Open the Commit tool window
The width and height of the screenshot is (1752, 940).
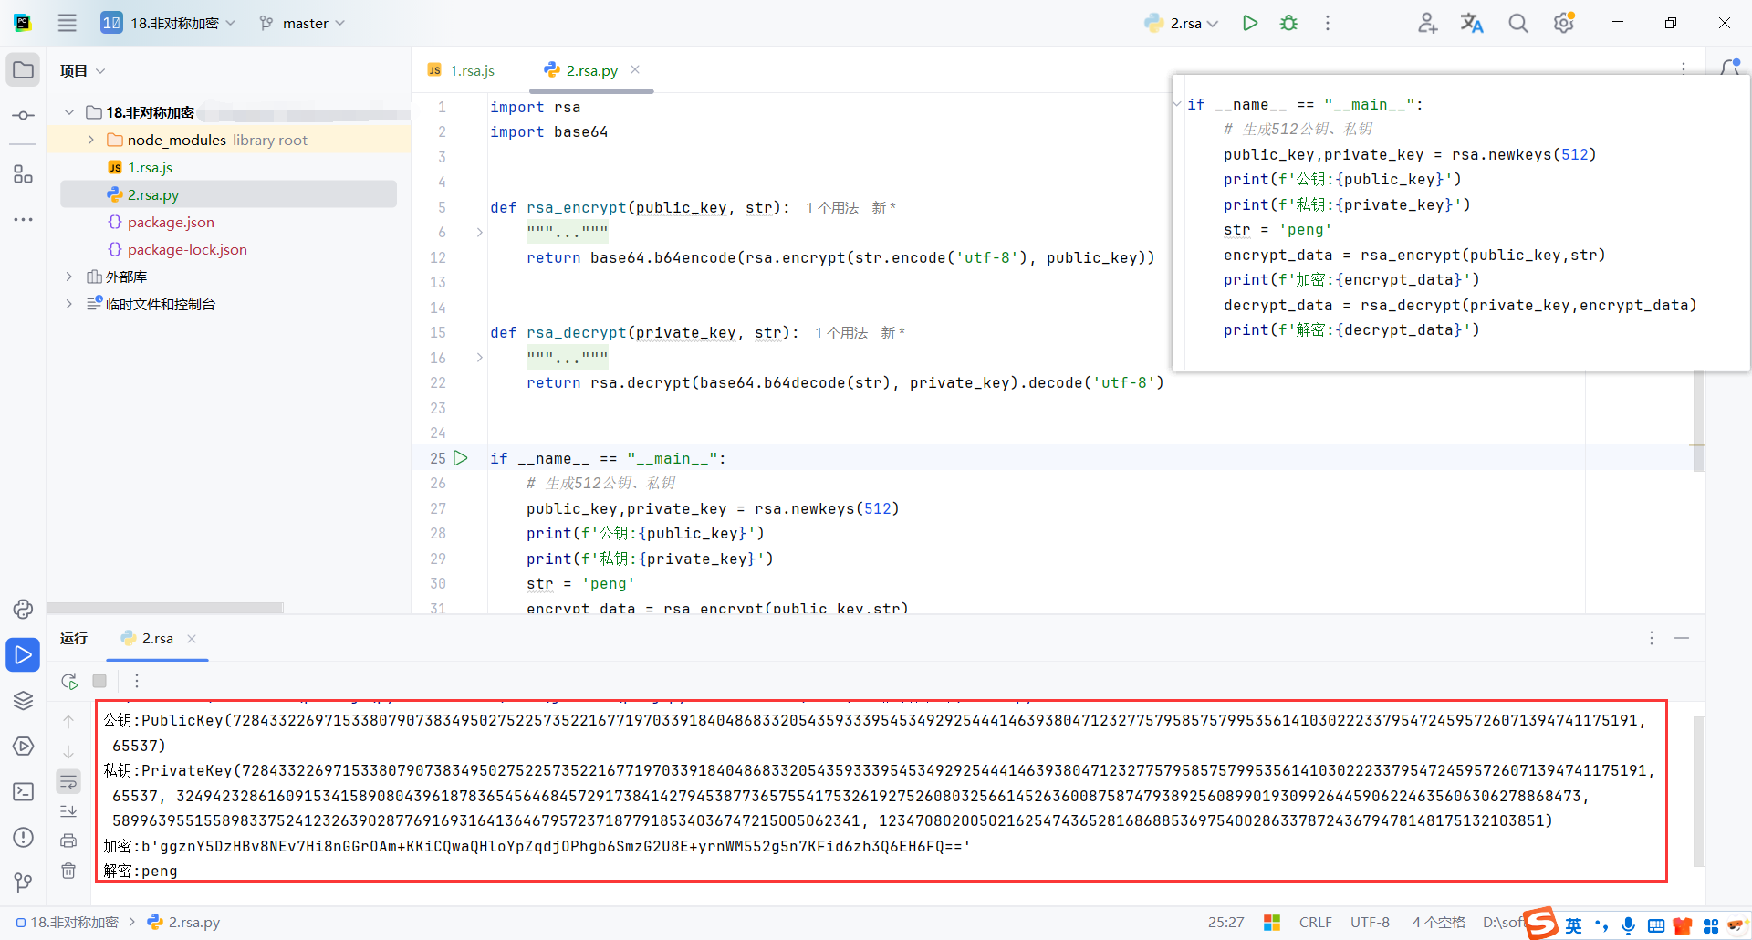pyautogui.click(x=24, y=115)
